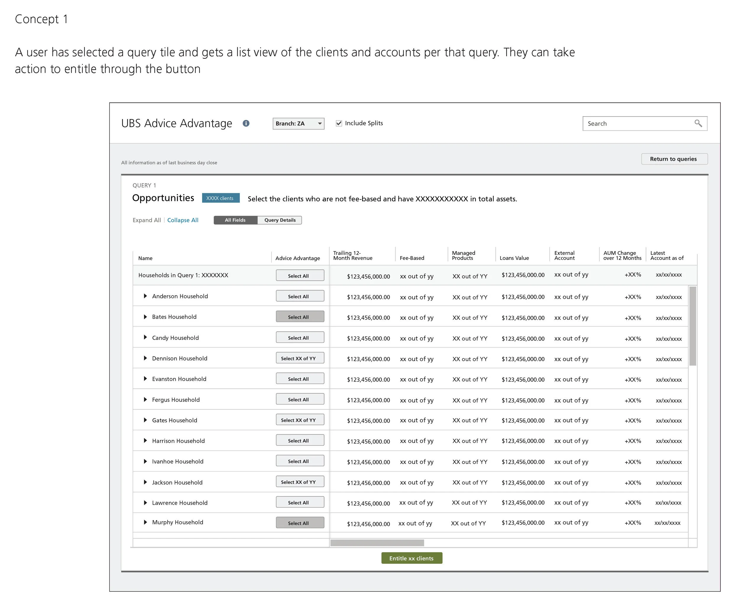The width and height of the screenshot is (739, 607).
Task: Open the Branch: ZA dropdown
Action: [298, 124]
